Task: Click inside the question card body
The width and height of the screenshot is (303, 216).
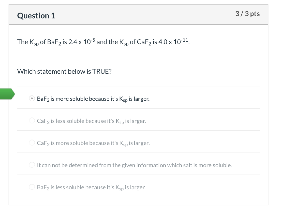Action: click(139, 56)
